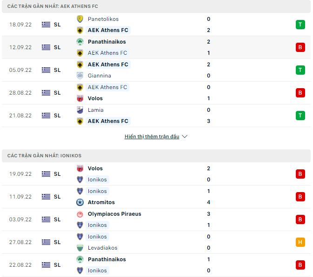
Task: Open 'Hiển thị thêm trận đấu' link
Action: tap(152, 137)
